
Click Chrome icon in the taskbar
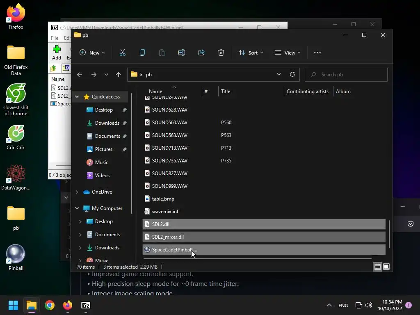coord(50,305)
